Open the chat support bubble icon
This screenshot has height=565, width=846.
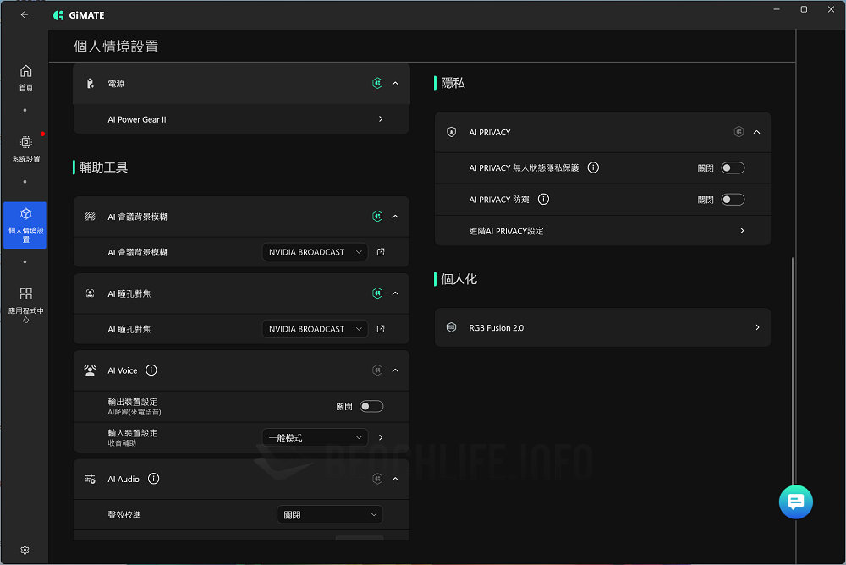795,502
